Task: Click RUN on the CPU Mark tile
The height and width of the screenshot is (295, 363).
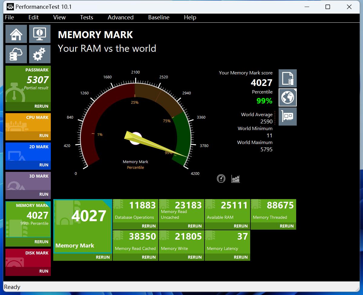Action: point(44,136)
